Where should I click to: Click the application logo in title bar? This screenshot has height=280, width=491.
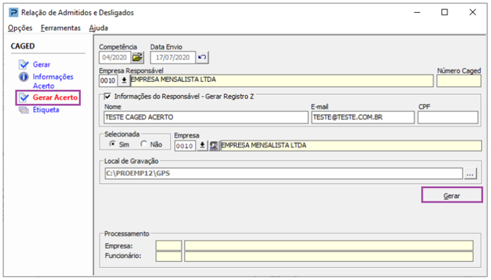pyautogui.click(x=13, y=13)
